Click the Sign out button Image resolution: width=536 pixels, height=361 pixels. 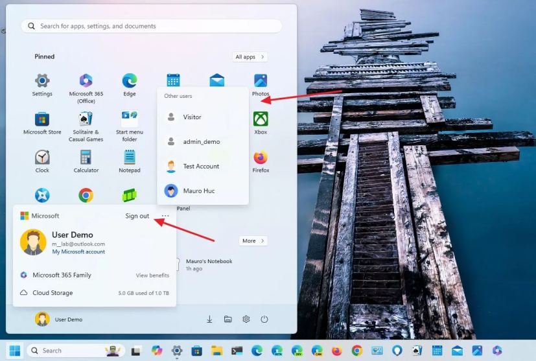tap(137, 216)
